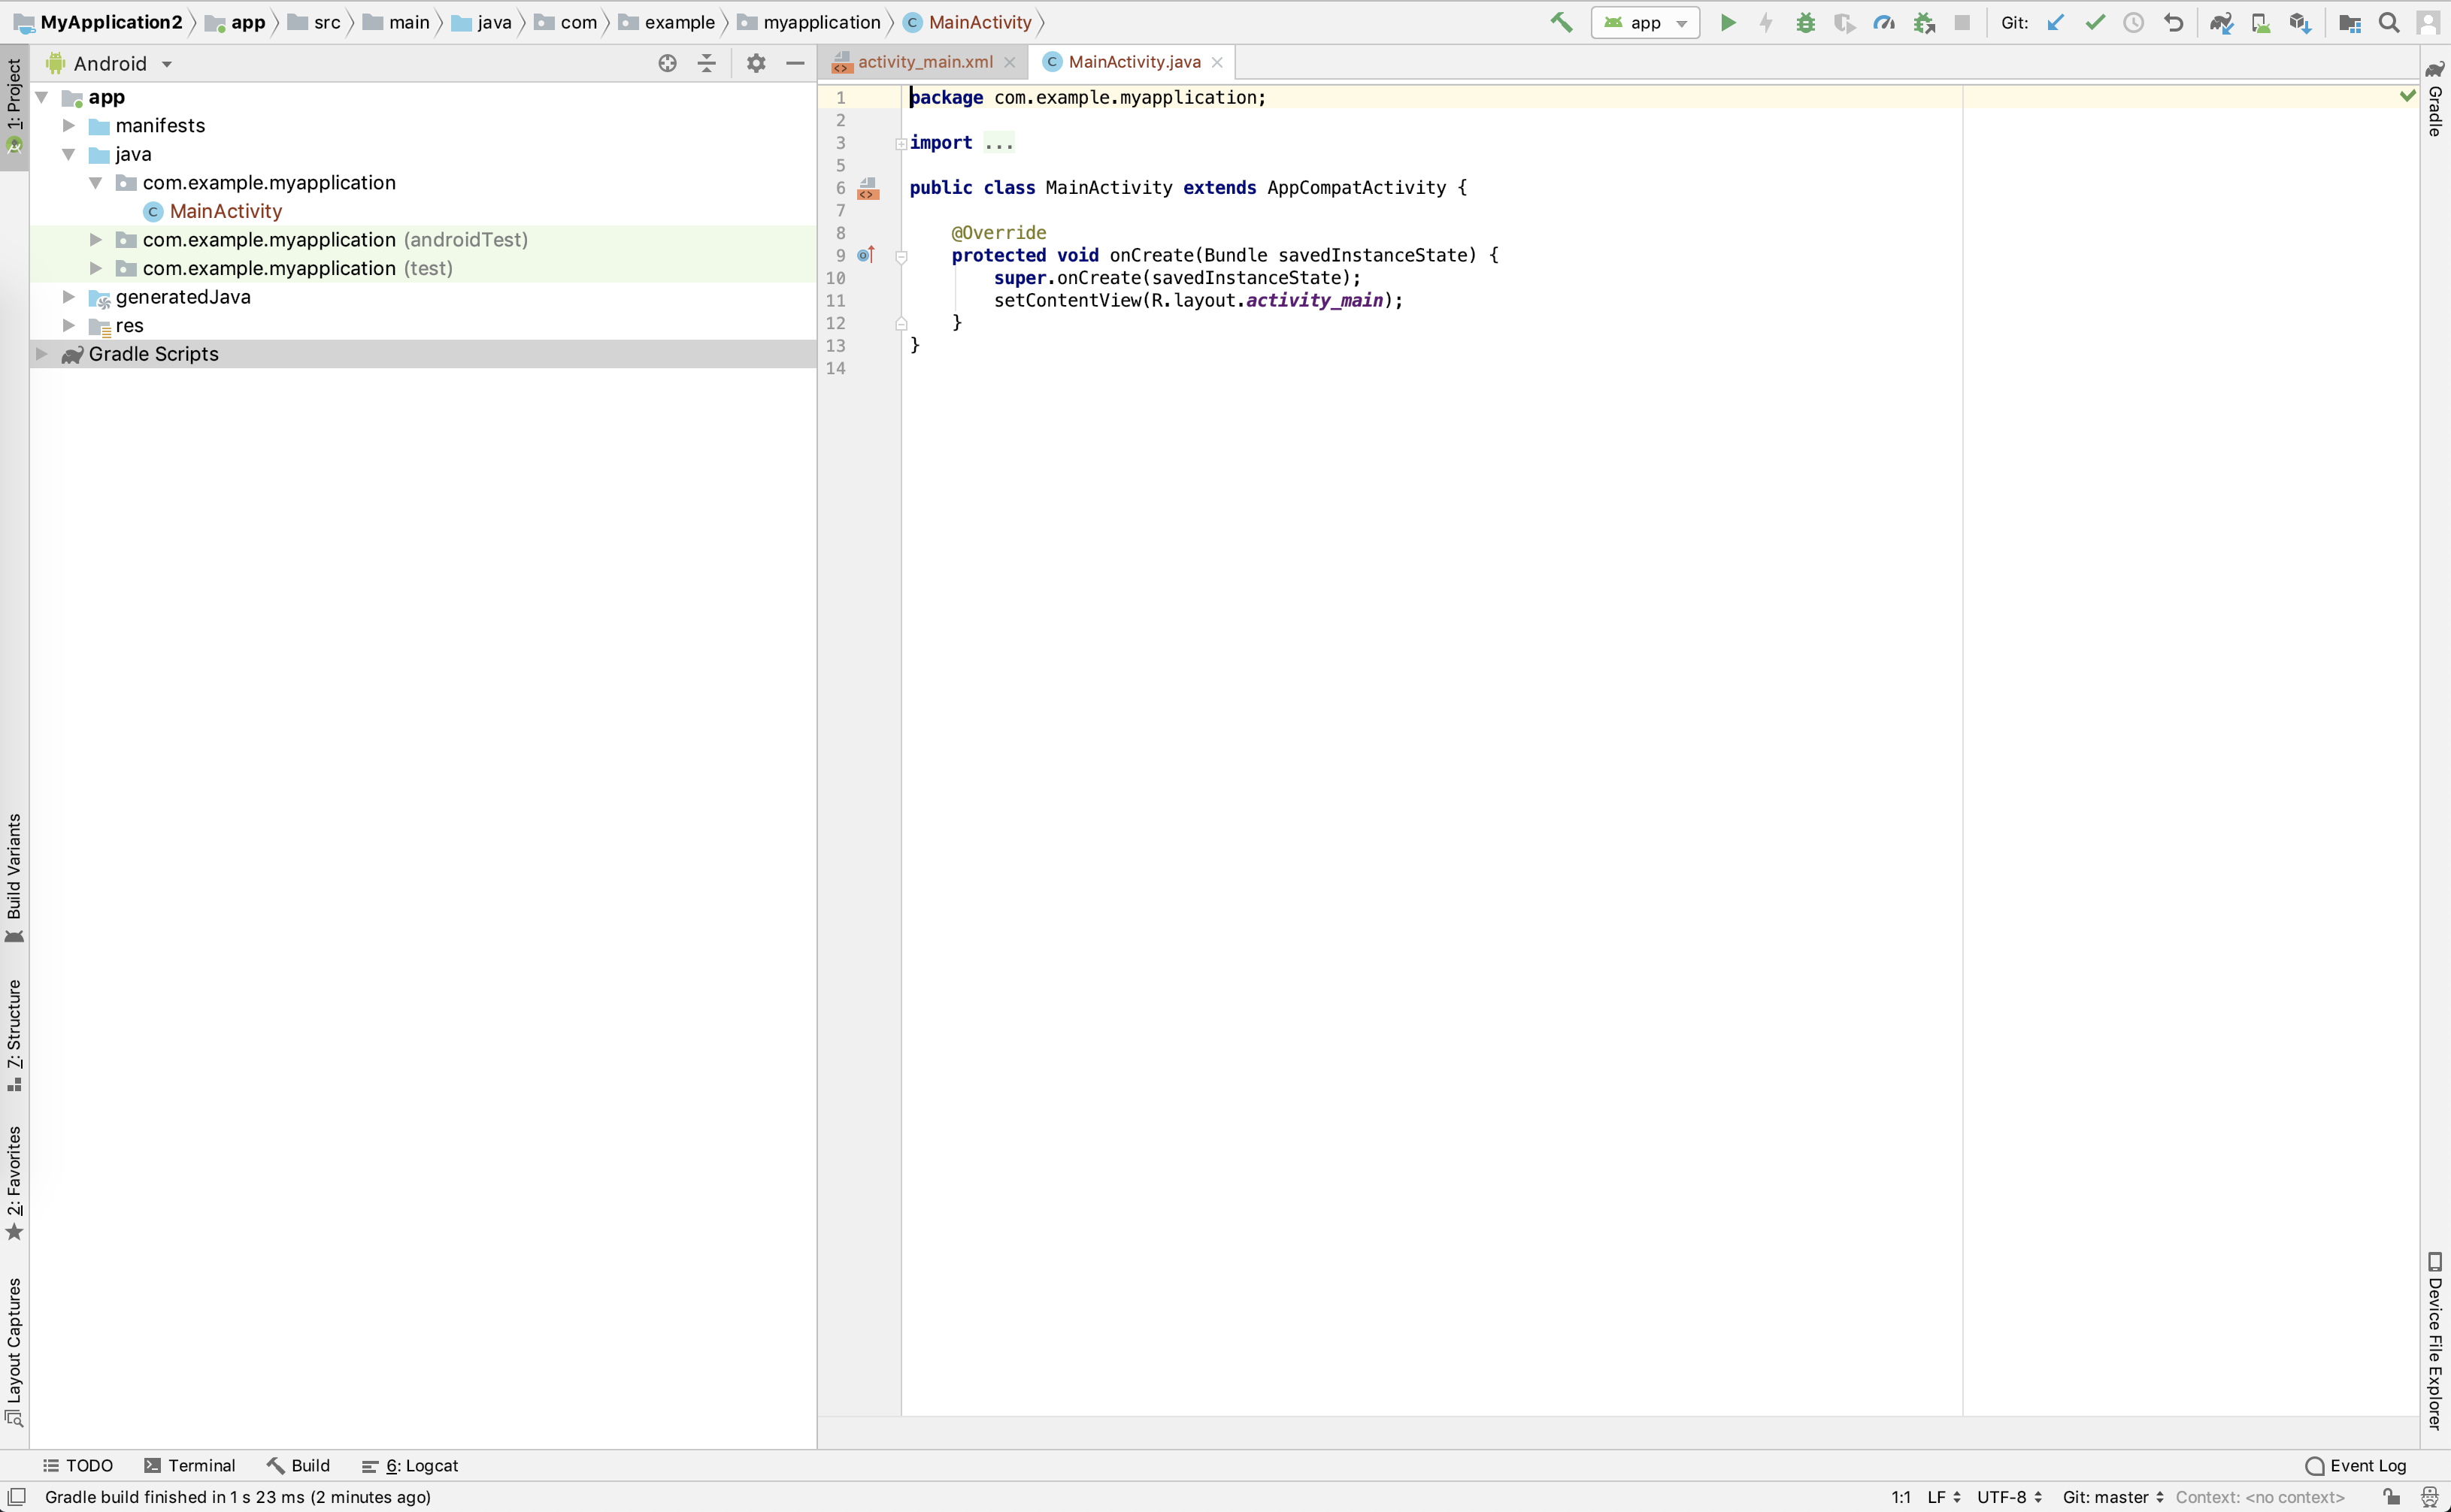Start debugging with the green bug icon
The width and height of the screenshot is (2451, 1512).
(1806, 22)
